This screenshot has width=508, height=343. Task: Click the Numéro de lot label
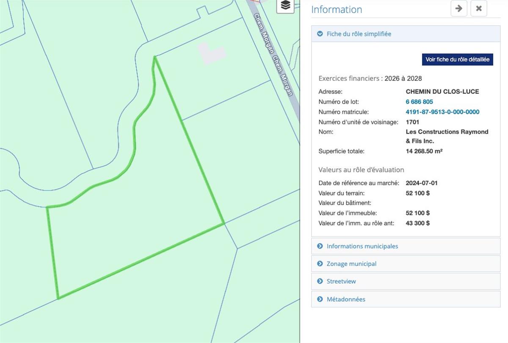(339, 102)
